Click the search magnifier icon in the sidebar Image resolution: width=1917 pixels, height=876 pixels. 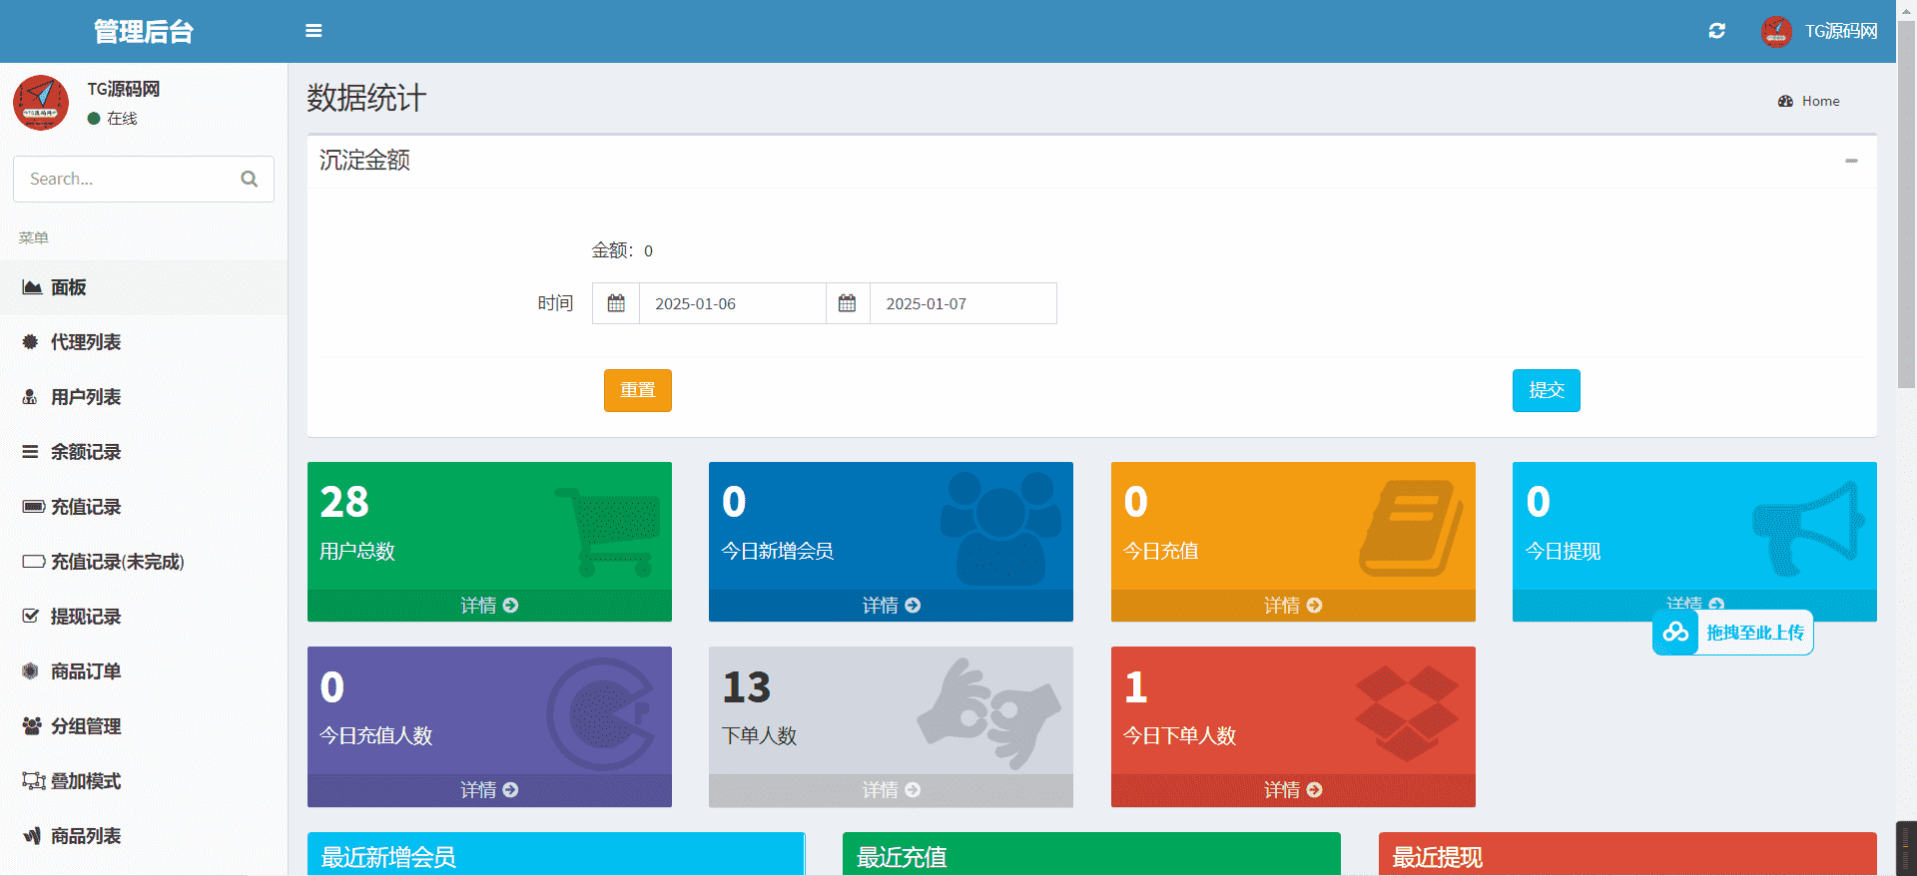pyautogui.click(x=250, y=179)
